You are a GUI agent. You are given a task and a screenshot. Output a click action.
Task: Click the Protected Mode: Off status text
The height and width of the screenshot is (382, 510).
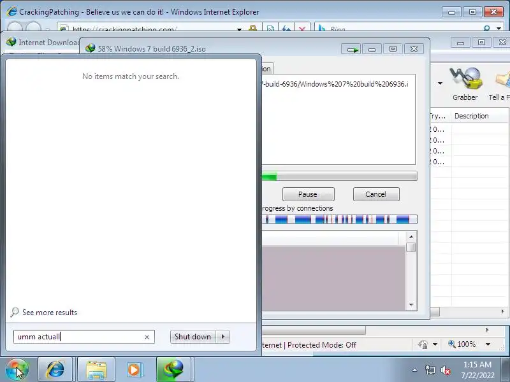coord(322,345)
